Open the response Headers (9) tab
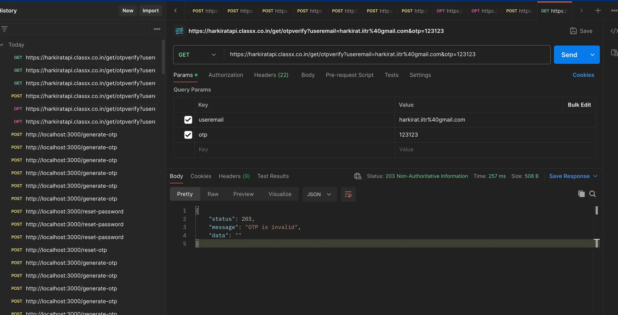Viewport: 618px width, 315px height. (x=234, y=176)
